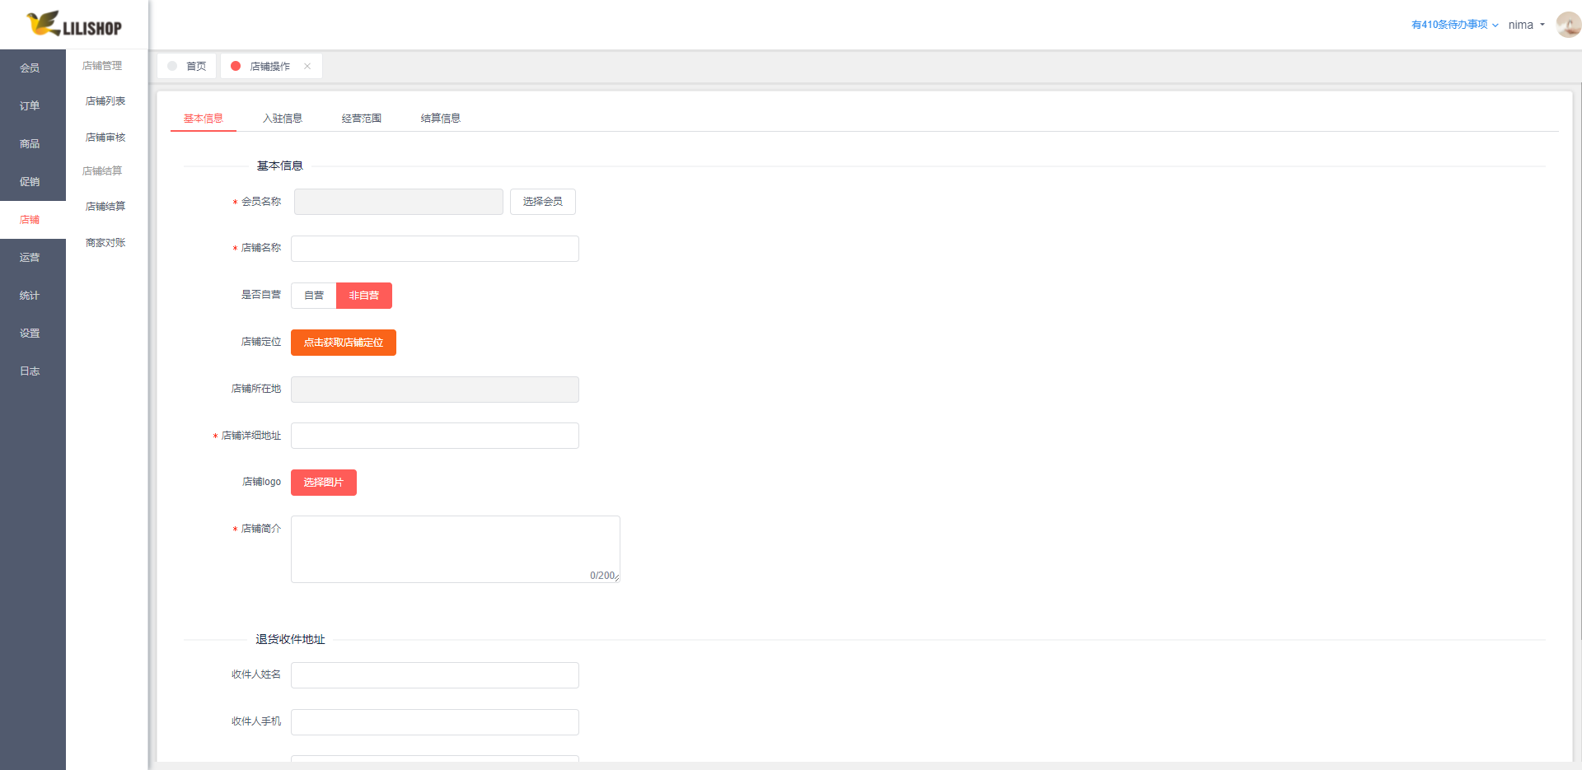Viewport: 1582px width, 770px height.
Task: Click the 店铺结算 group heading
Action: coord(102,171)
